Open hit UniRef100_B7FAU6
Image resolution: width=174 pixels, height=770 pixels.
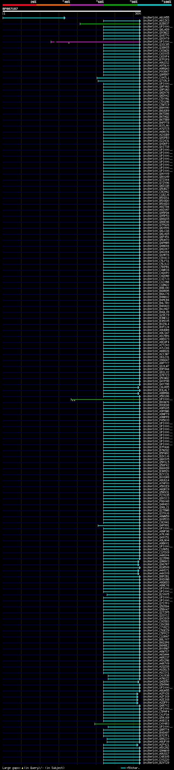(156, 447)
